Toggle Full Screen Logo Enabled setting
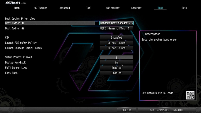The height and width of the screenshot is (113, 201). (x=116, y=68)
